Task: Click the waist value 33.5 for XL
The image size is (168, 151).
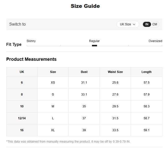Action: pos(115,130)
